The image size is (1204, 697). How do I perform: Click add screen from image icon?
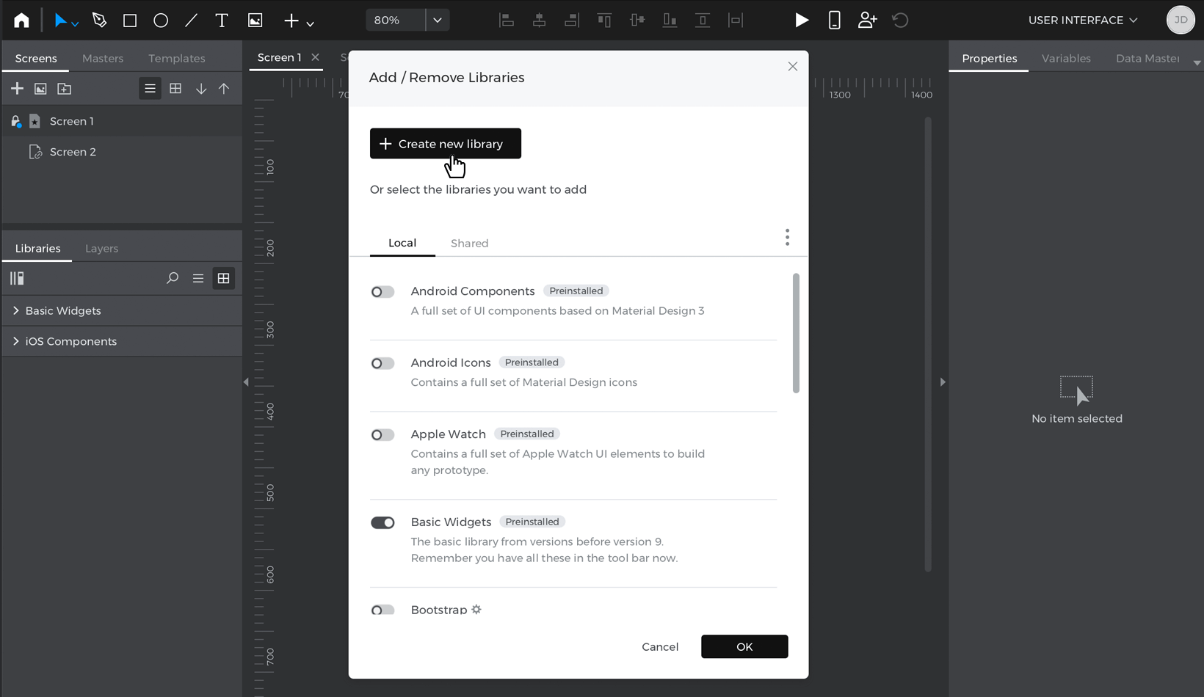[x=40, y=89]
